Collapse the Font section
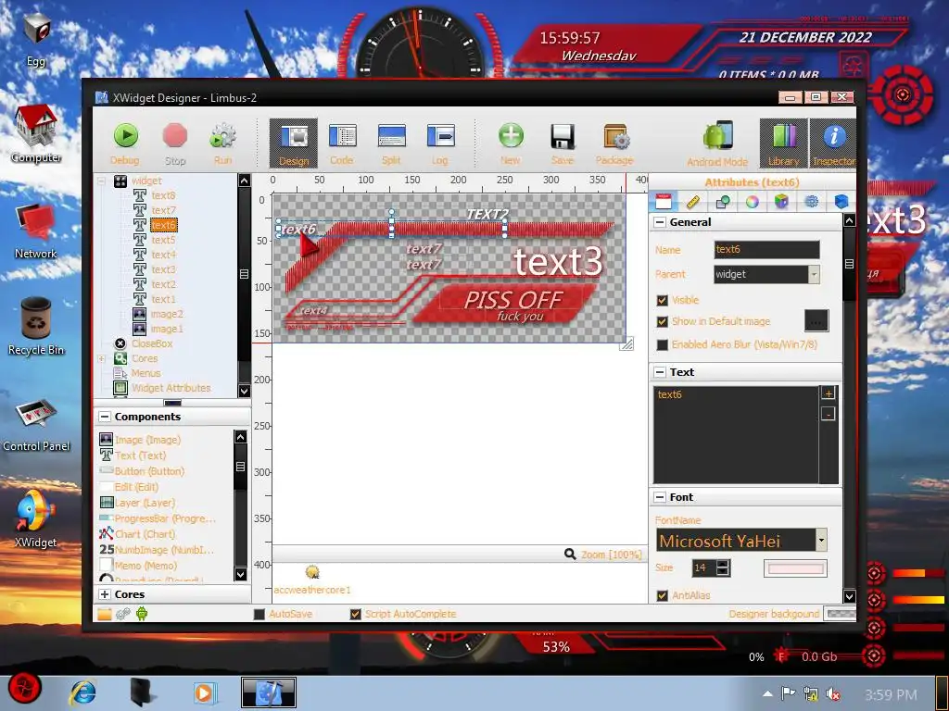Image resolution: width=949 pixels, height=711 pixels. [660, 497]
